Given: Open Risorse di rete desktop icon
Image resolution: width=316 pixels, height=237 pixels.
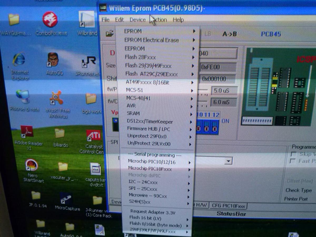Looking at the screenshot, I should coord(24,100).
